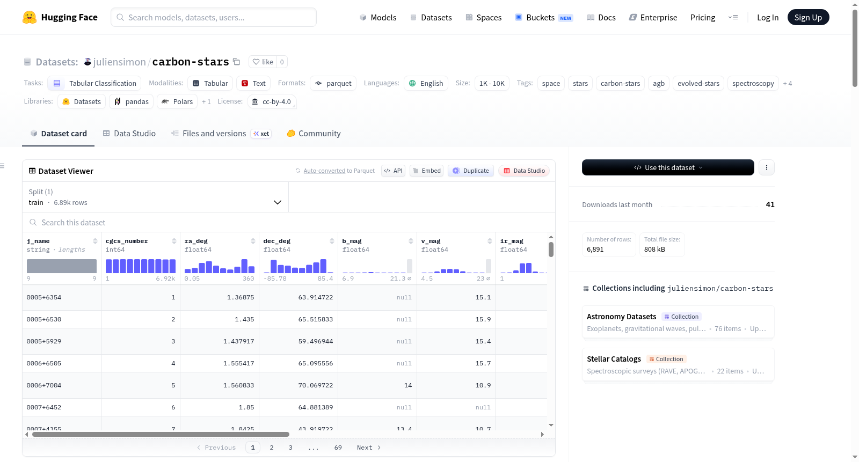Click the juliensimon avatar icon

(88, 62)
